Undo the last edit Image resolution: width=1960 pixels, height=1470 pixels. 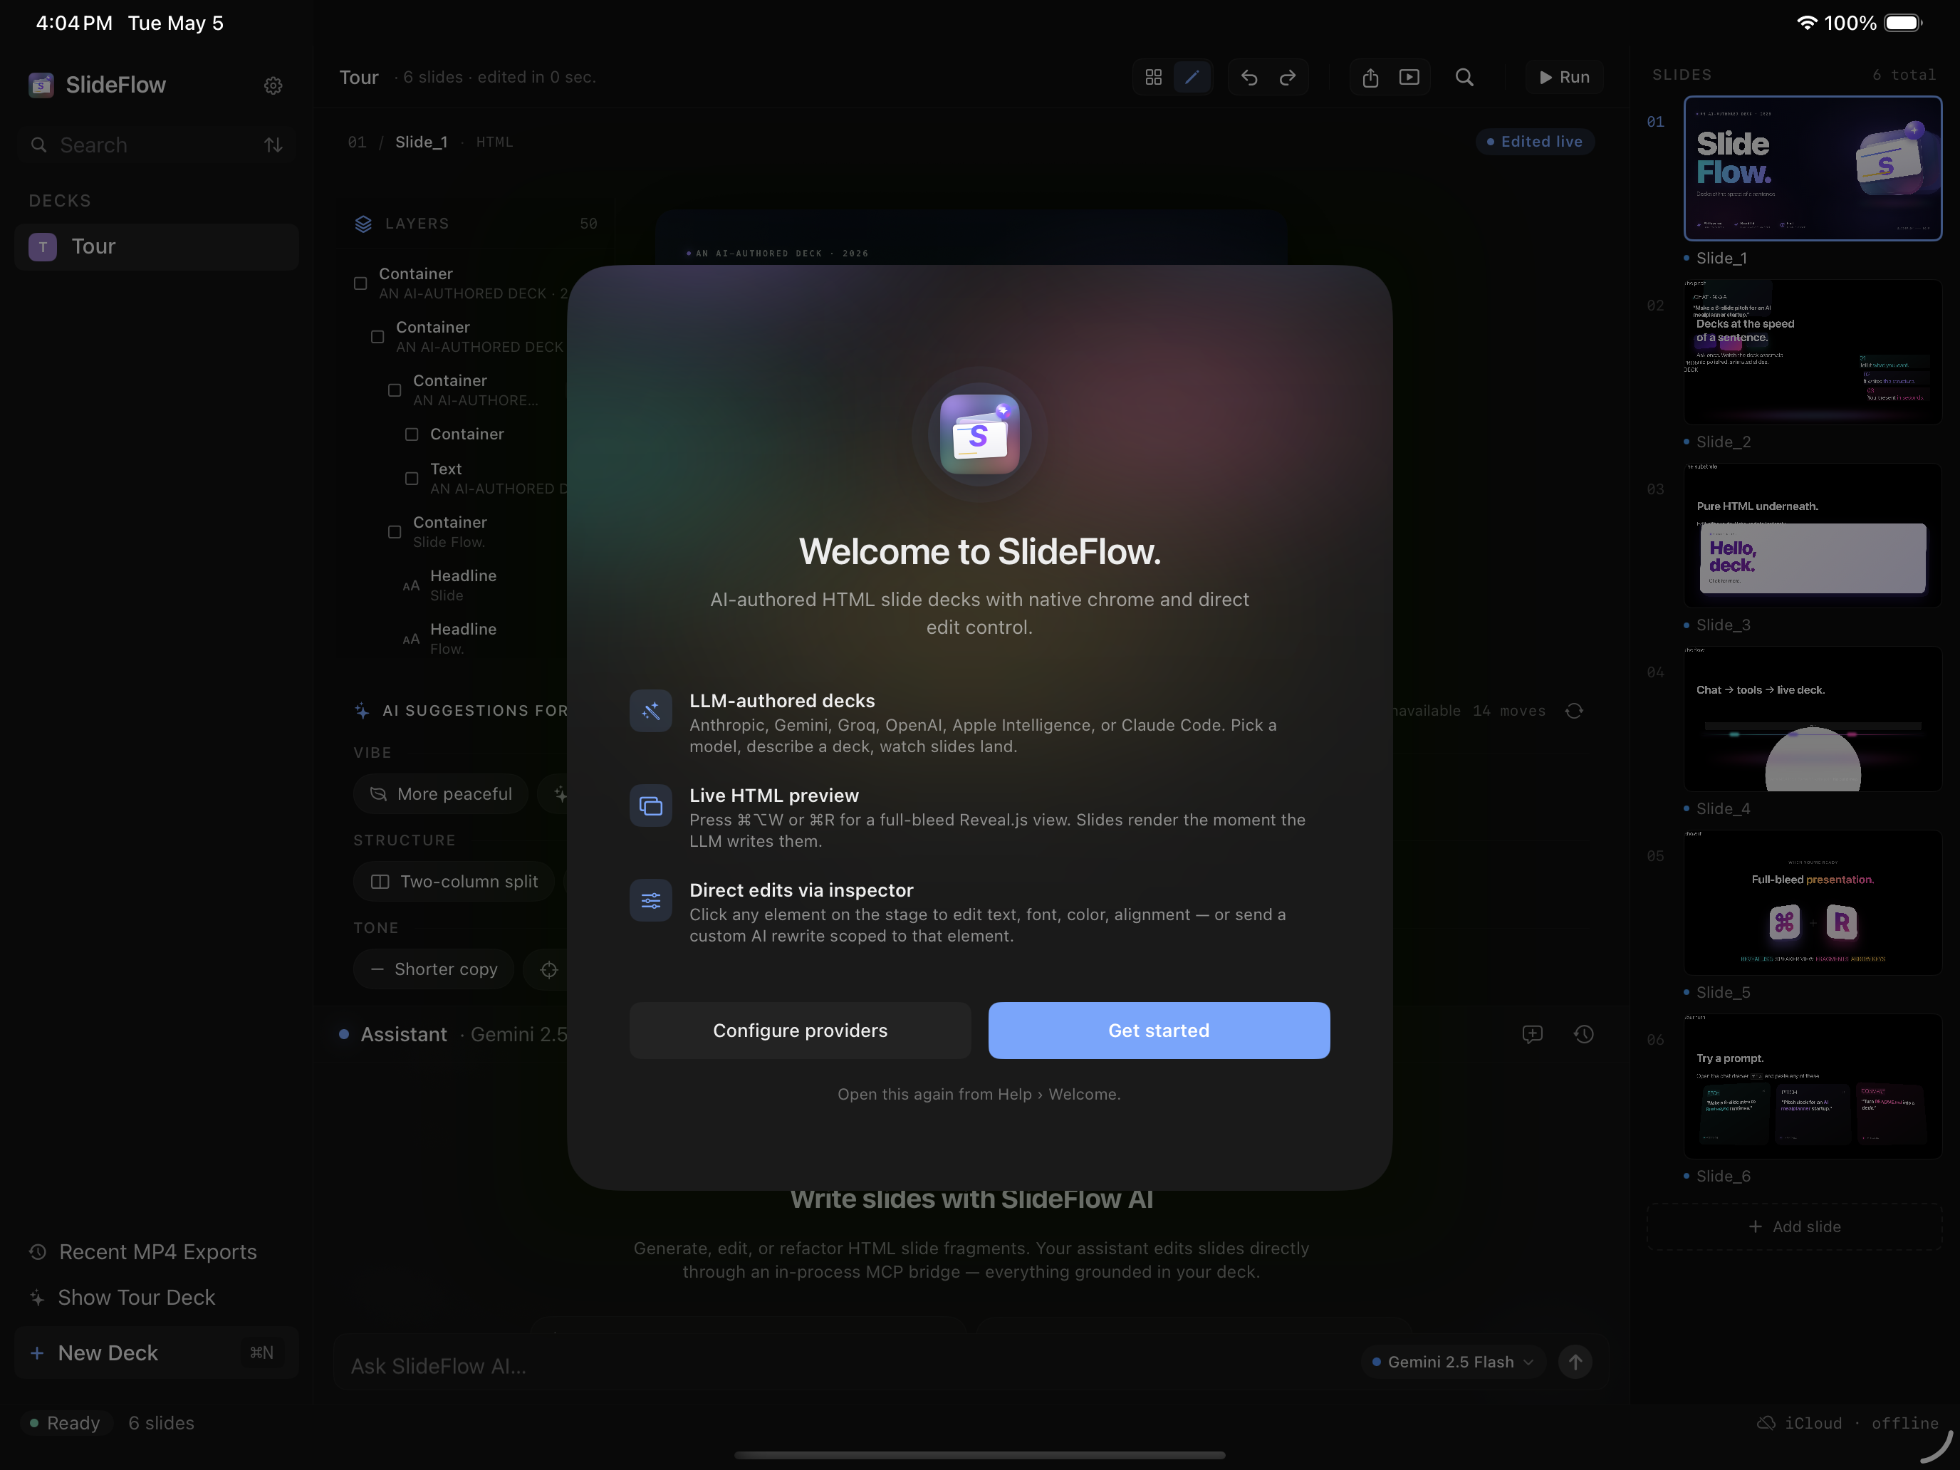1249,77
